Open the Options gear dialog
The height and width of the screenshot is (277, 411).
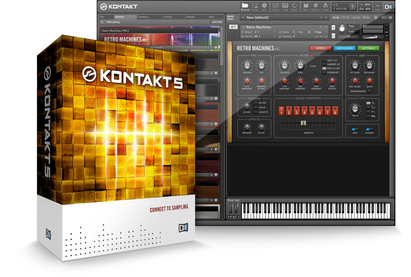point(315,7)
